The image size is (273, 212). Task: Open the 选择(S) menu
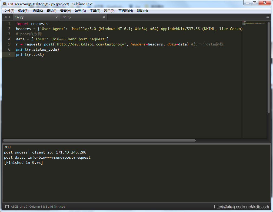[38, 11]
